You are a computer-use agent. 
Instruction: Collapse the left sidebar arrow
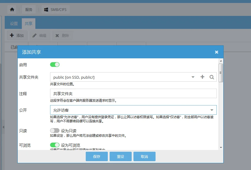[x=3, y=127]
